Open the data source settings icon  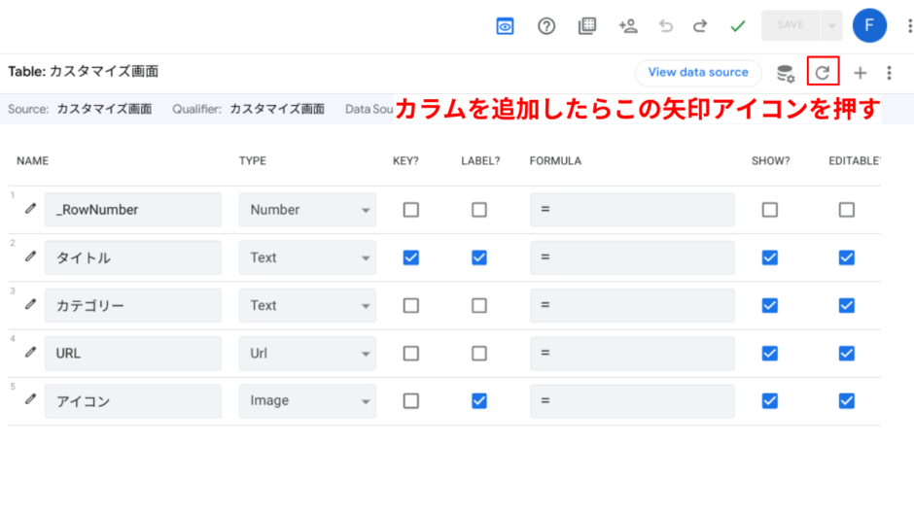[x=785, y=73]
